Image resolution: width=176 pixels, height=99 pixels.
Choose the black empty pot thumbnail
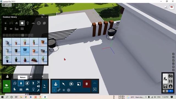point(16,51)
